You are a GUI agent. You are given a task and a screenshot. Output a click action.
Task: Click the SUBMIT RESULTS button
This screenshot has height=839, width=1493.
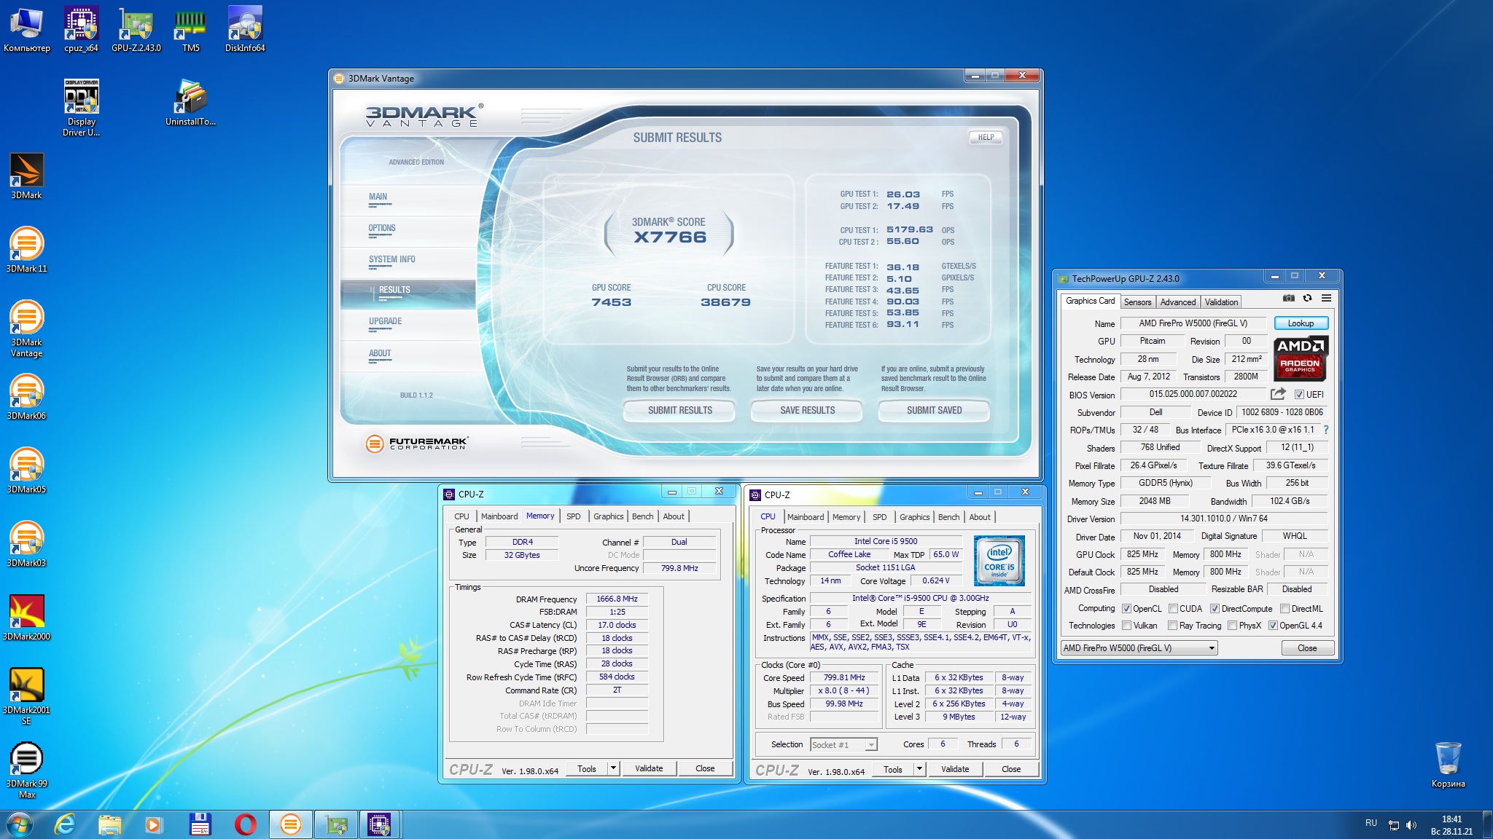coord(680,410)
